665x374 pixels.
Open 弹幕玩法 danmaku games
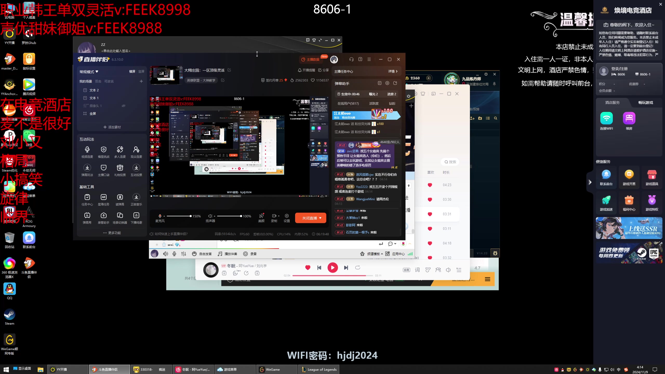point(87,170)
